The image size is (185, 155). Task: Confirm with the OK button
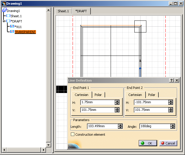(148, 143)
